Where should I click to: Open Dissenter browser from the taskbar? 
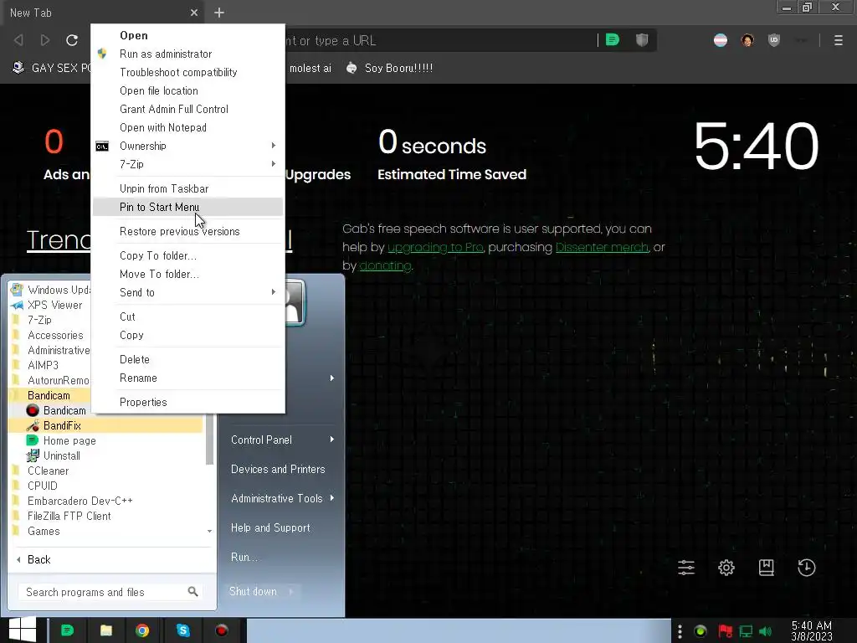[67, 630]
